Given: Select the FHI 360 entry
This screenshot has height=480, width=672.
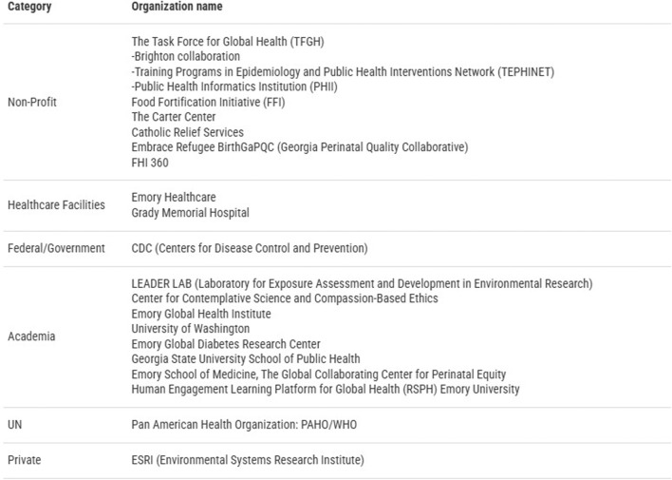Looking at the screenshot, I should 150,163.
